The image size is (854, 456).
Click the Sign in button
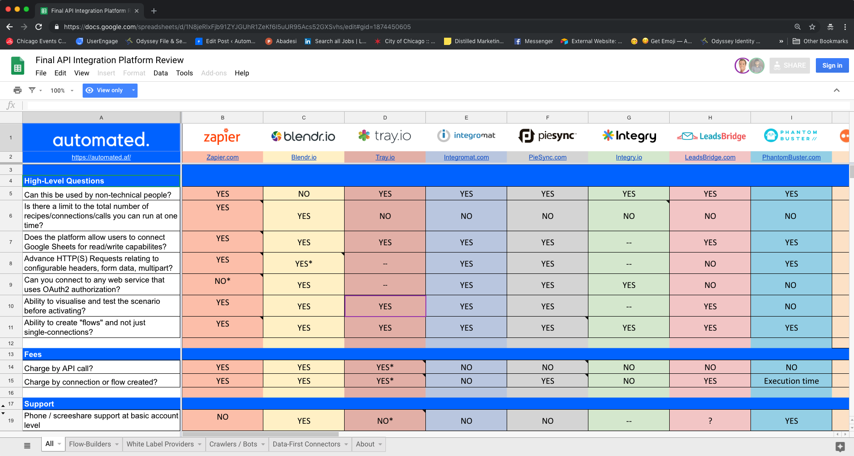tap(832, 65)
